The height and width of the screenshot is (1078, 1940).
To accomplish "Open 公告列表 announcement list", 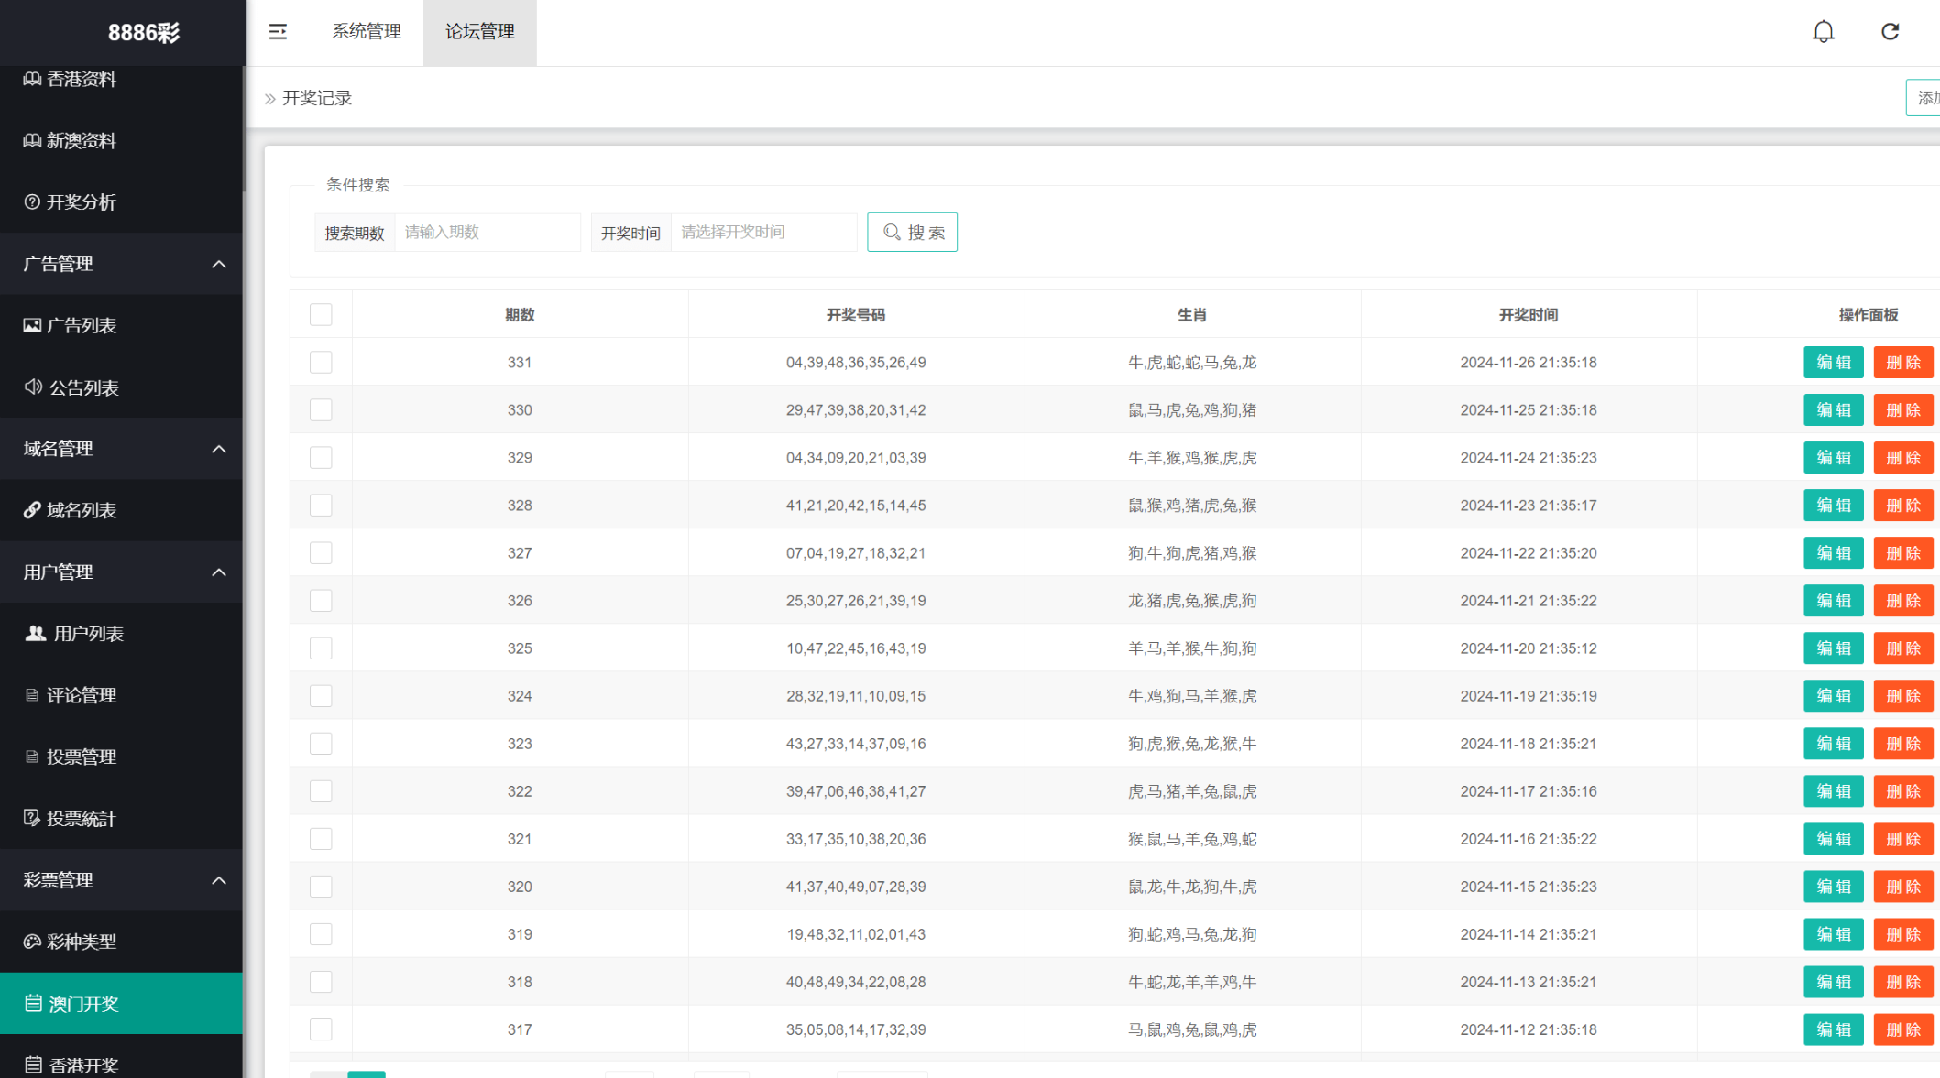I will coord(82,387).
